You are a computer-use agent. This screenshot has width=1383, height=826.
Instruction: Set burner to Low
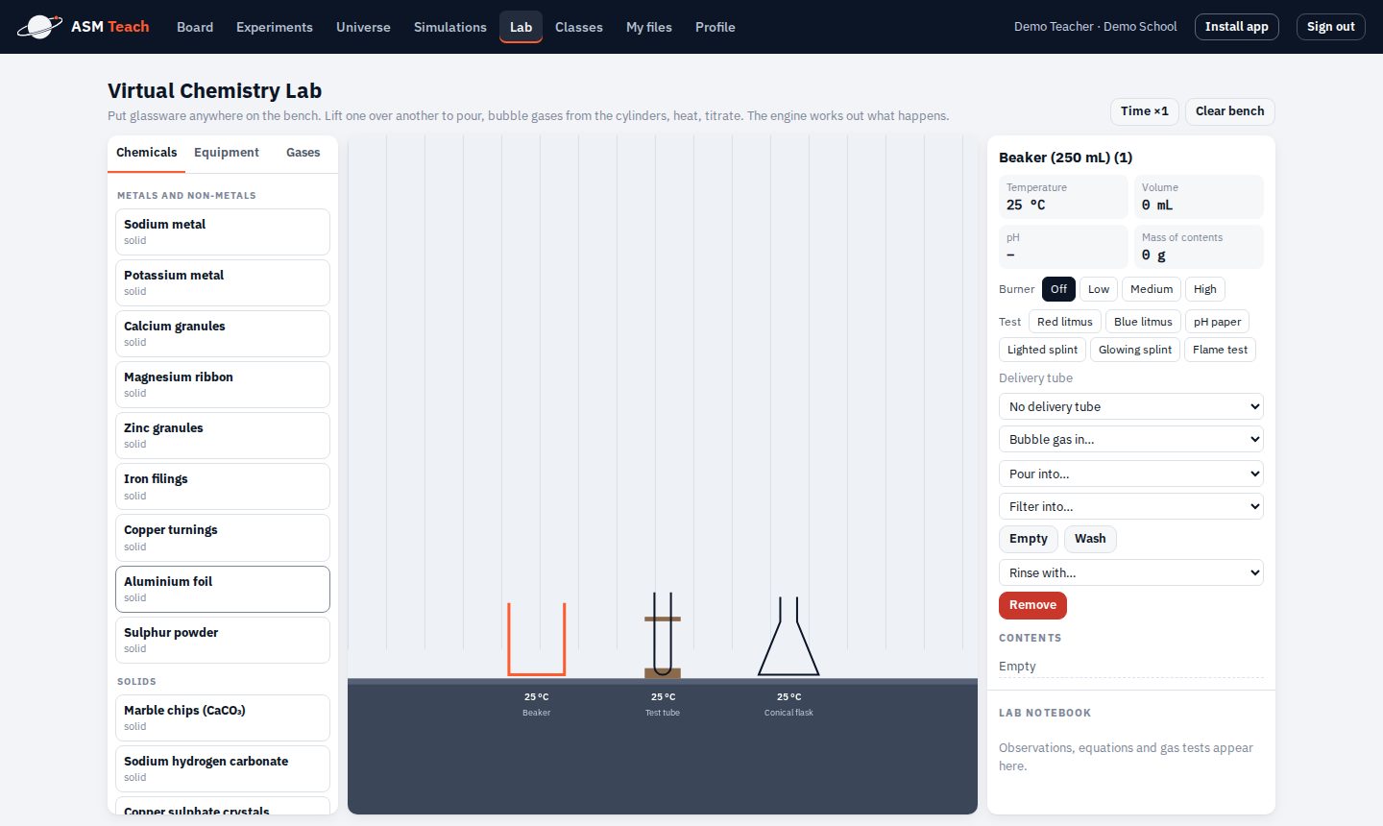(1099, 289)
